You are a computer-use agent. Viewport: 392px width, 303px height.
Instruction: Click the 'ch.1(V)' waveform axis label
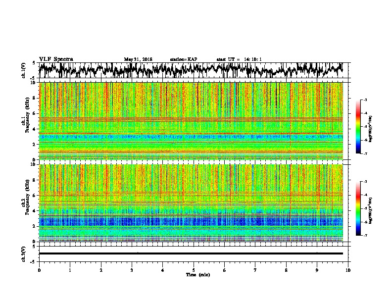pyautogui.click(x=24, y=70)
